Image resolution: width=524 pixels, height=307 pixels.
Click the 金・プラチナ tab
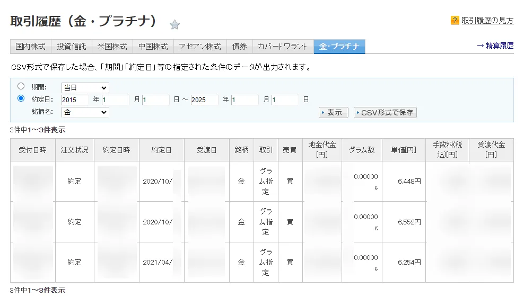point(339,47)
